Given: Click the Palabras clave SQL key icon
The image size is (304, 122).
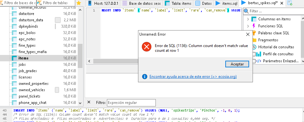Looking at the screenshot, I should tap(254, 33).
